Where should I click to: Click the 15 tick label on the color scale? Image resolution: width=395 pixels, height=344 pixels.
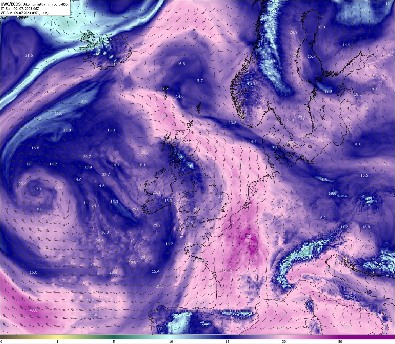click(227, 342)
